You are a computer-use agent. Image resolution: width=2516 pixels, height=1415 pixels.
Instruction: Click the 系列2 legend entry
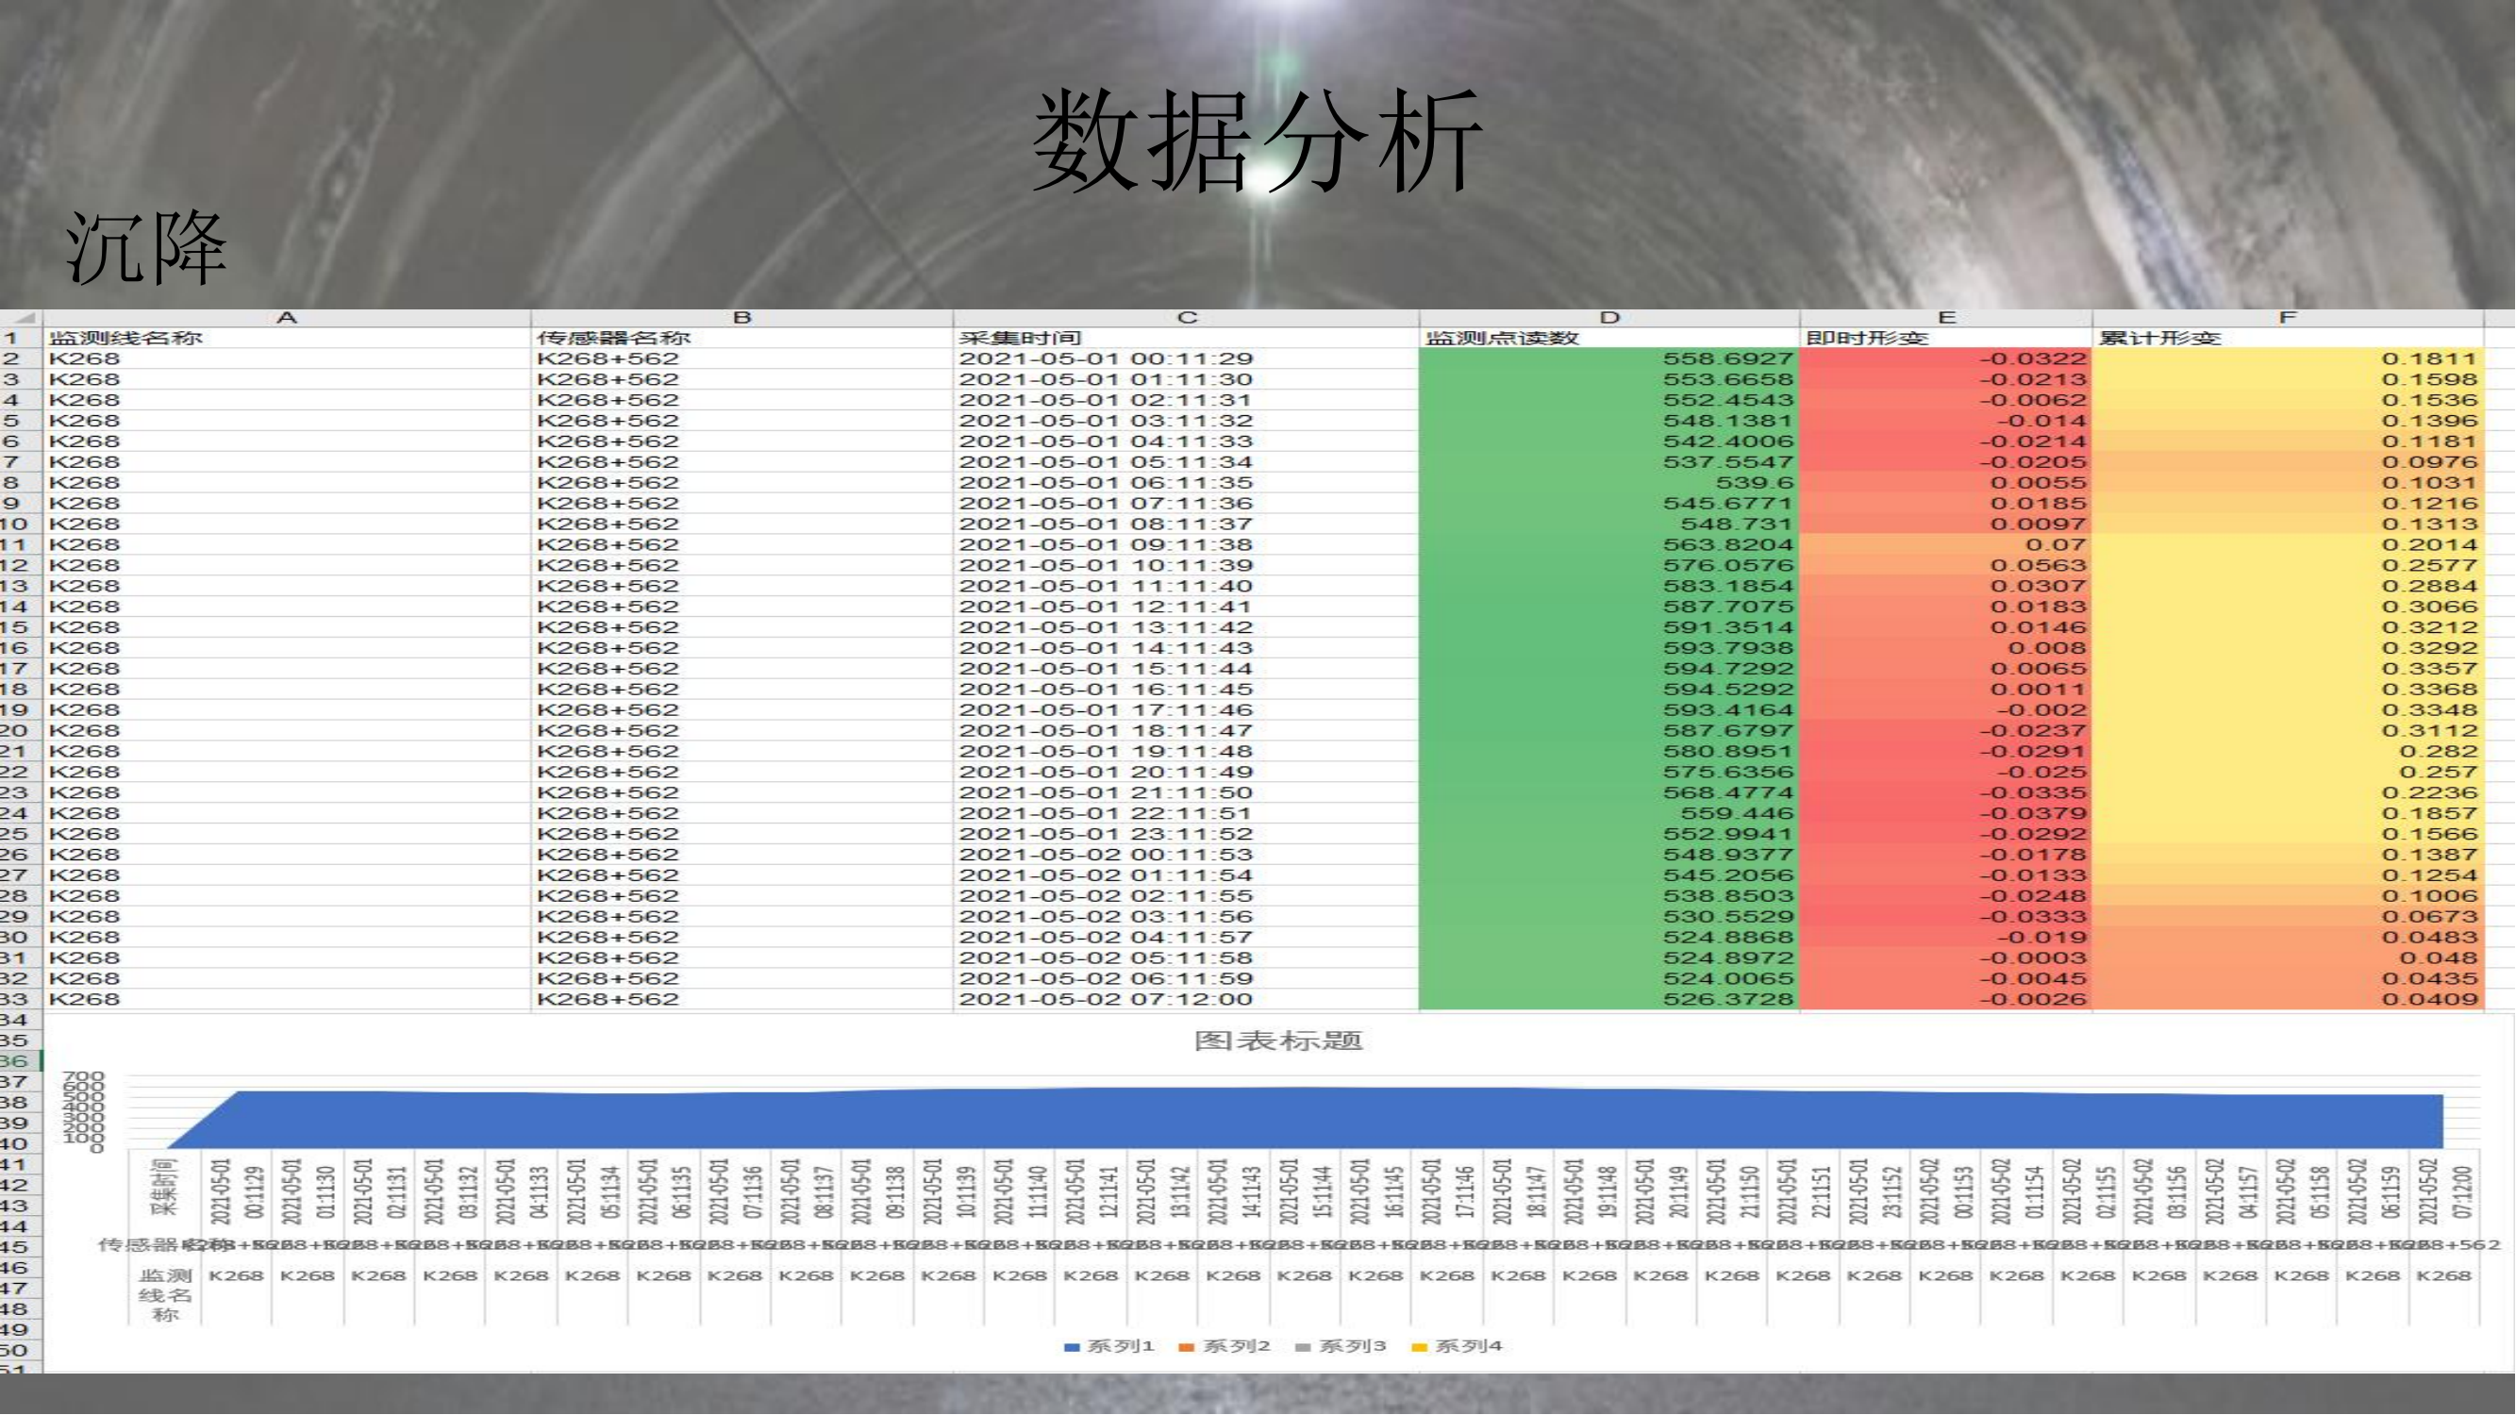coord(1224,1347)
